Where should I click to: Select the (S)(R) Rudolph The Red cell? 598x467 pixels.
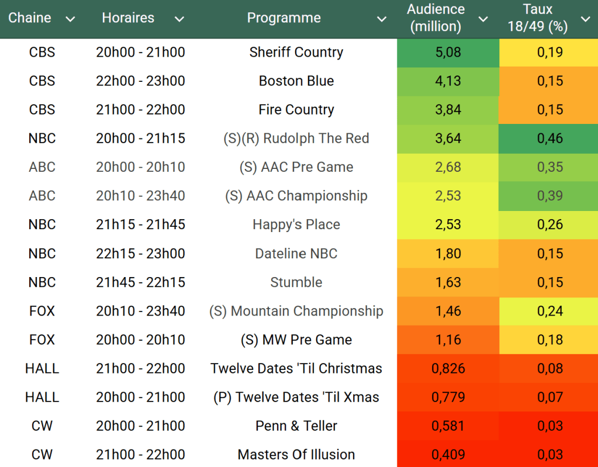tap(296, 139)
